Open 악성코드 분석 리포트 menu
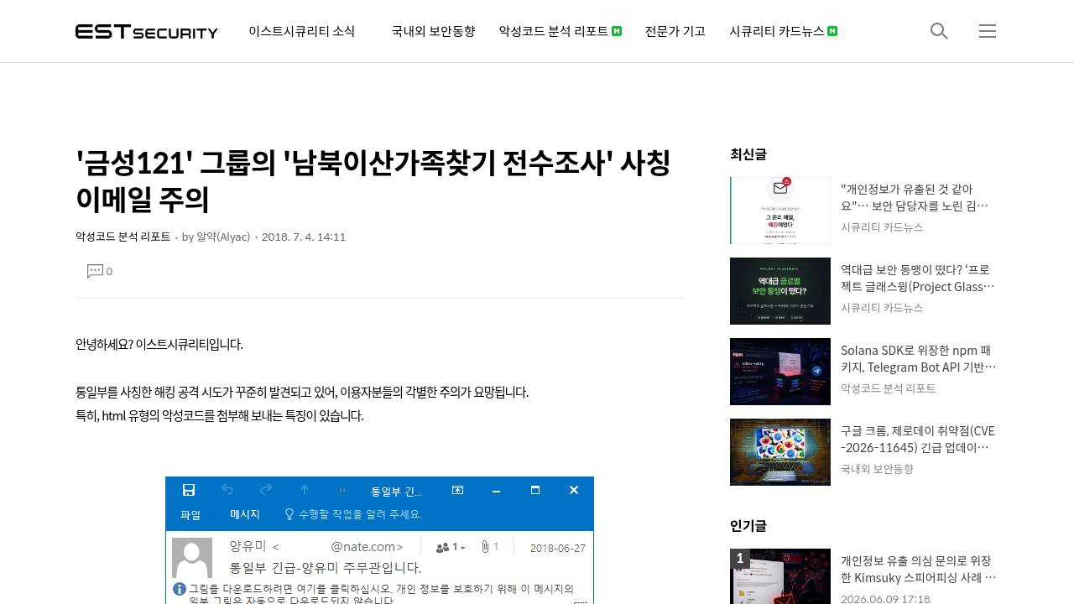The height and width of the screenshot is (604, 1074). (x=560, y=31)
